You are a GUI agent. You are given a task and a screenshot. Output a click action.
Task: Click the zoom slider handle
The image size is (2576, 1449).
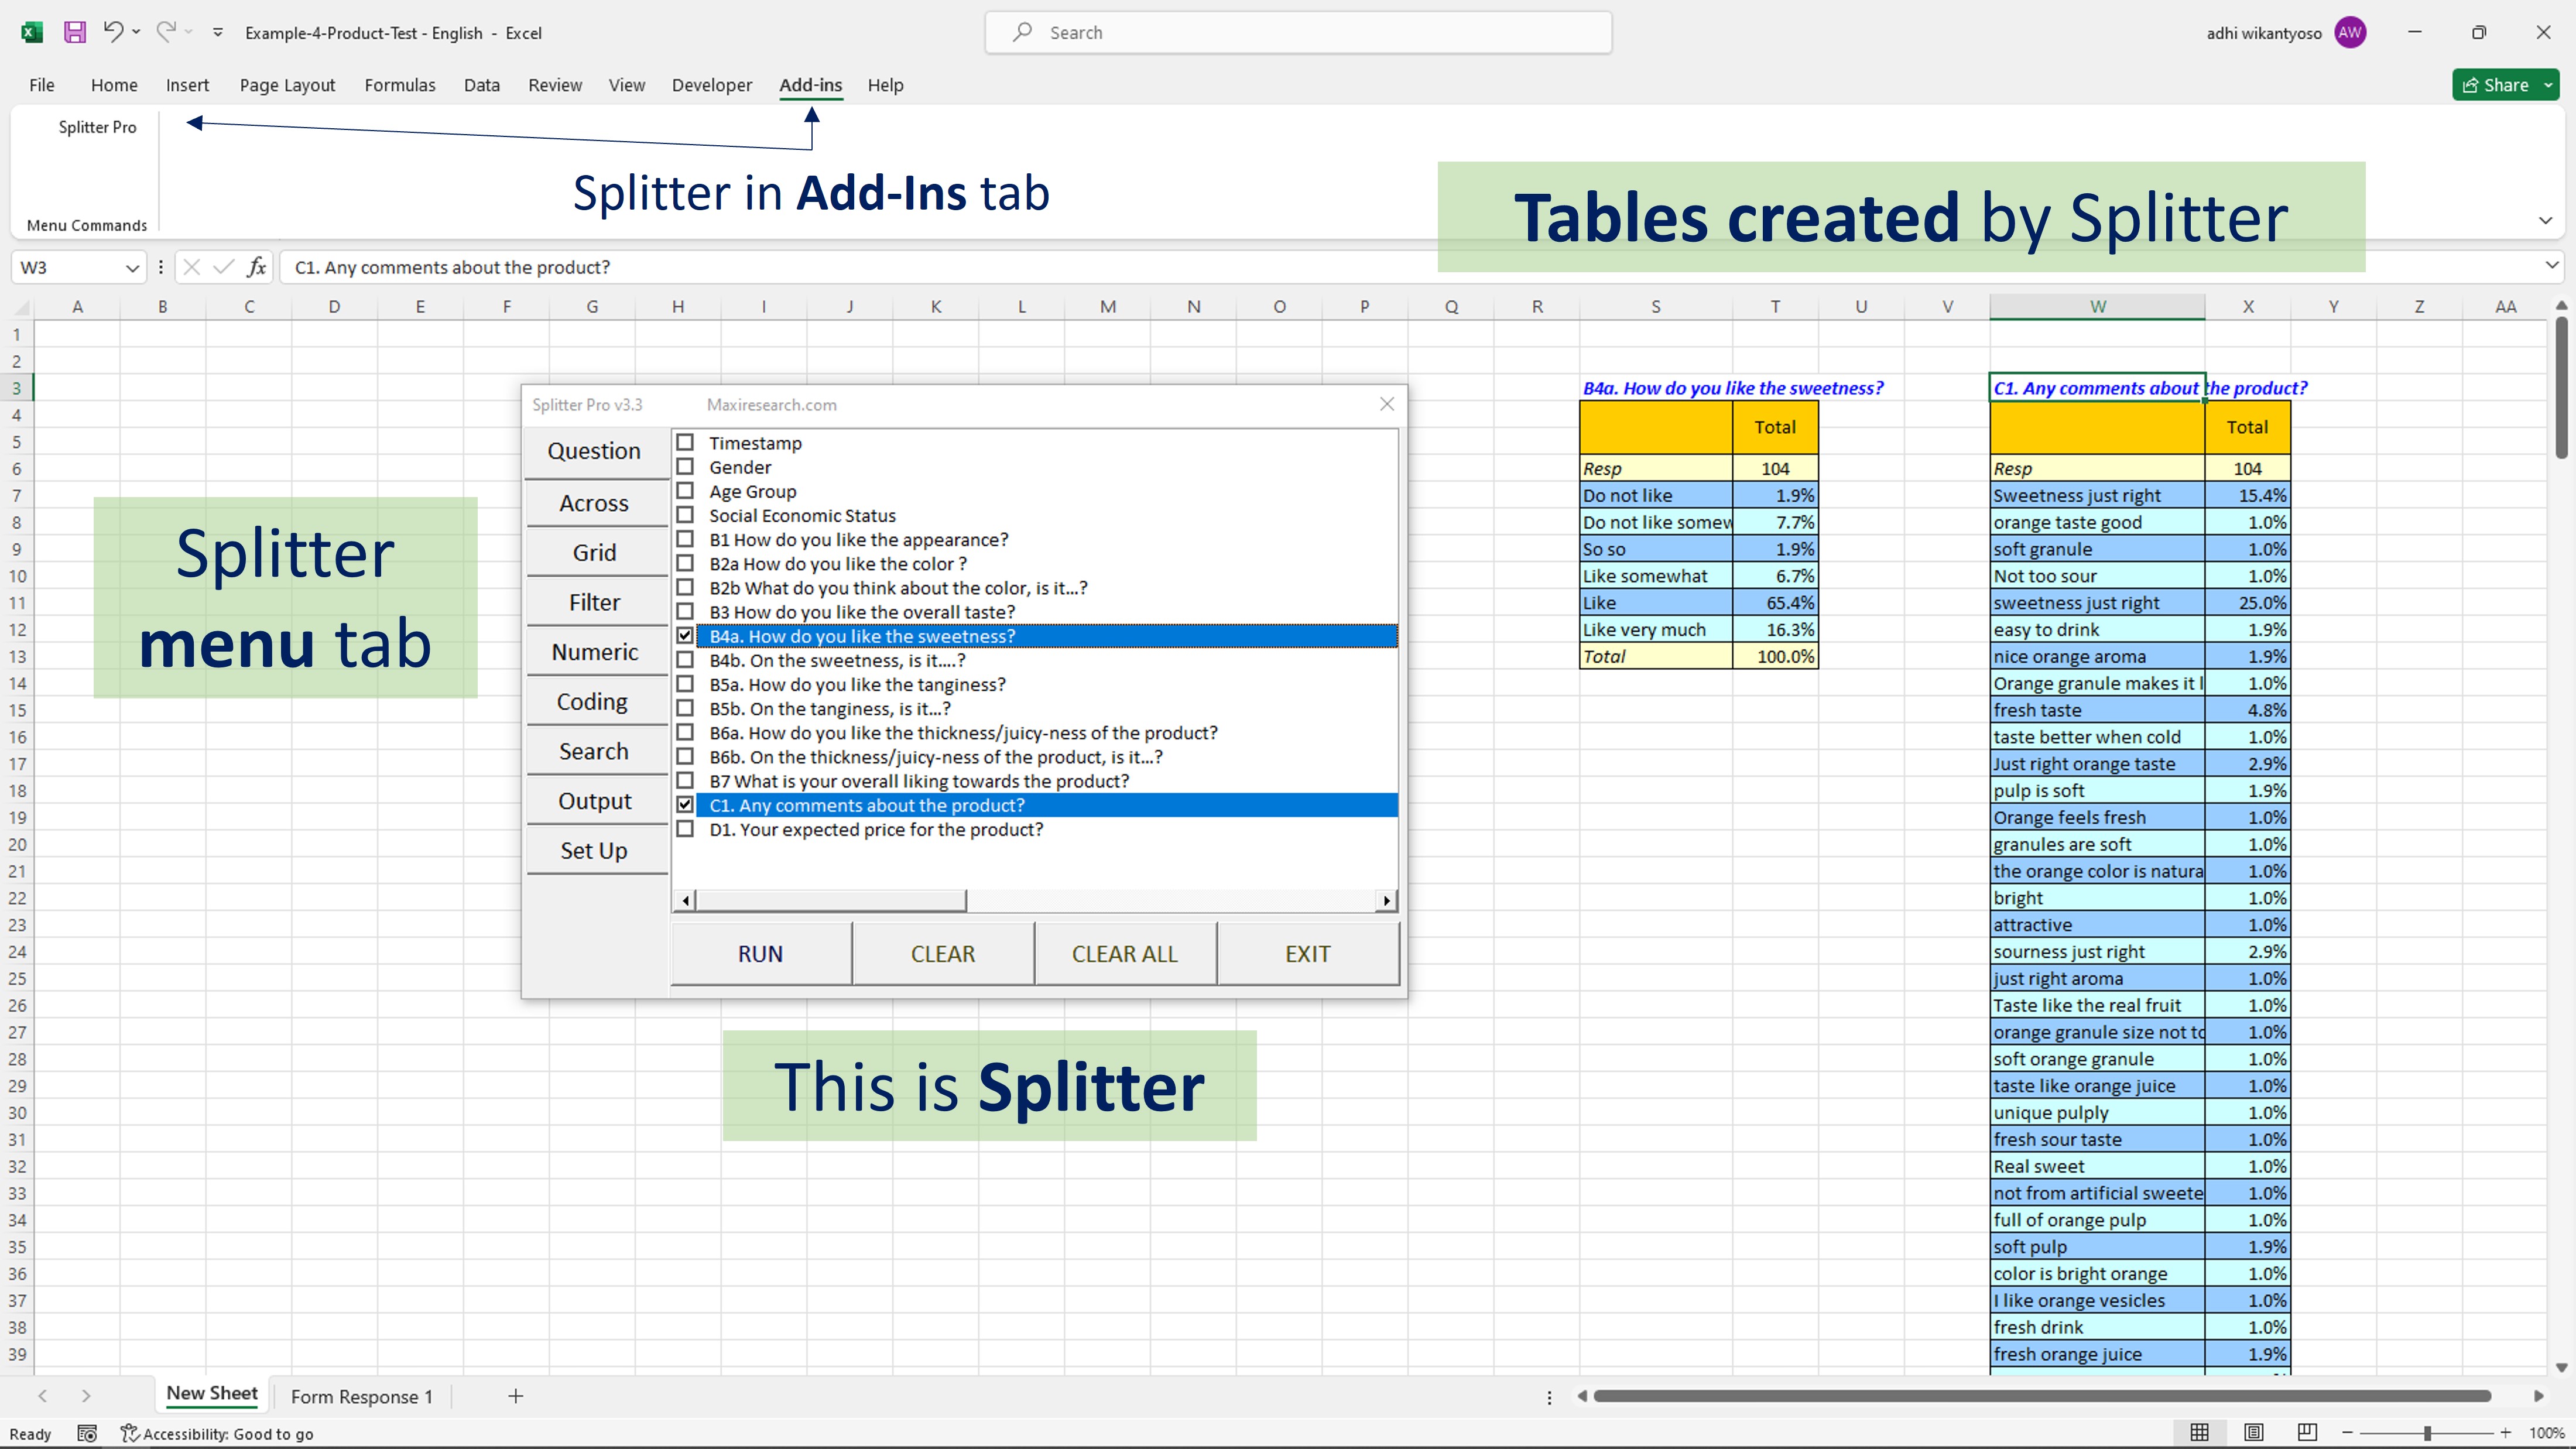click(2427, 1433)
